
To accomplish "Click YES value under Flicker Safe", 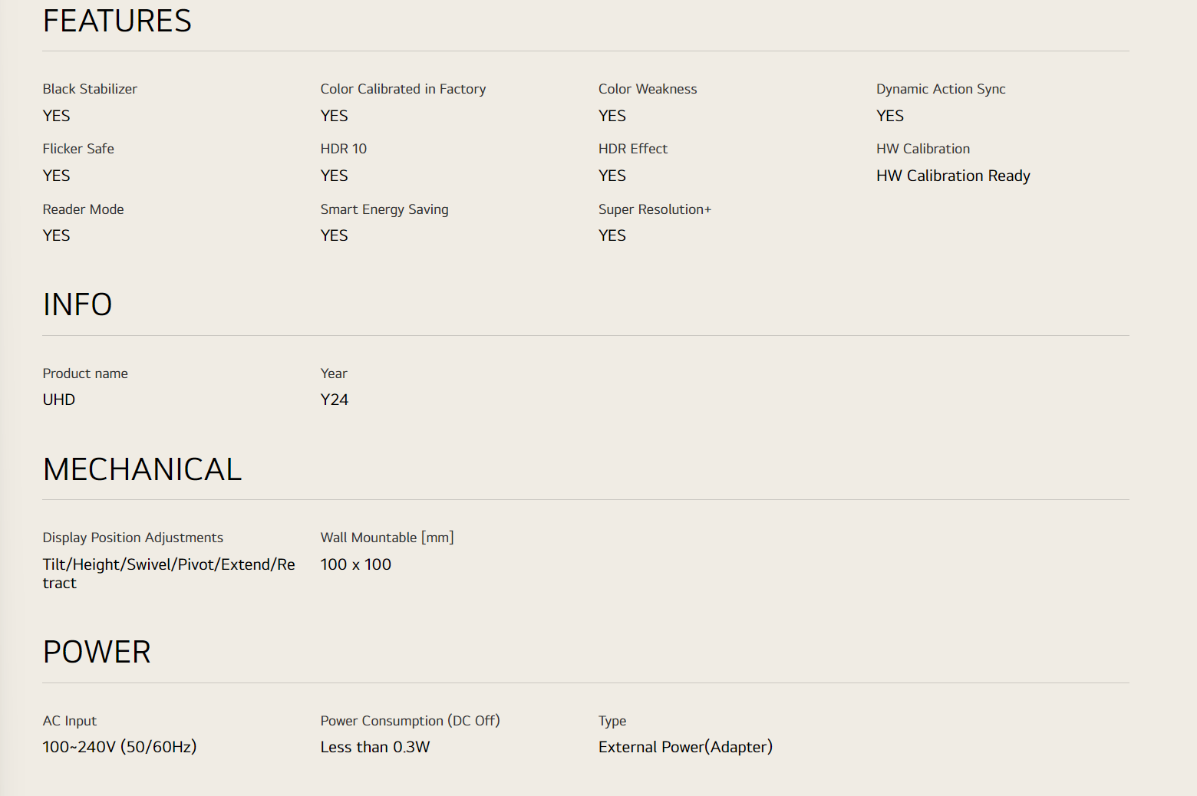I will pyautogui.click(x=57, y=176).
